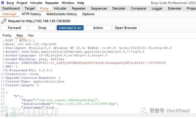Select the Raw request view
196x119 pixels.
coord(20,36)
